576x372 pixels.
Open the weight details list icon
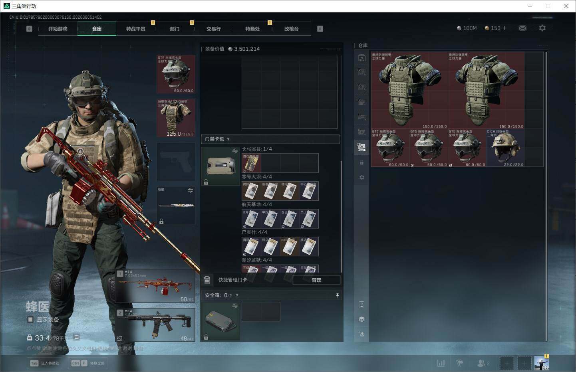point(76,337)
